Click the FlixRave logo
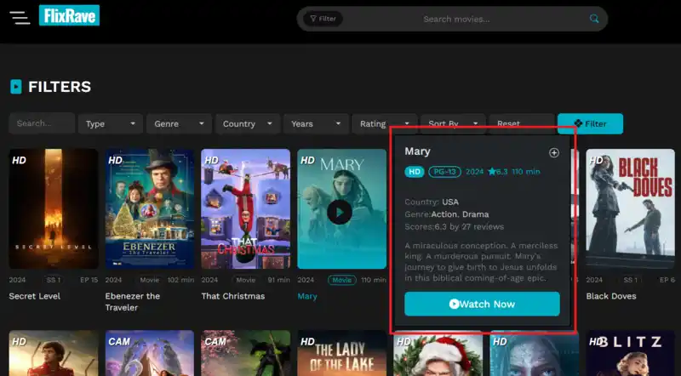Viewport: 681px width, 376px height. (69, 15)
